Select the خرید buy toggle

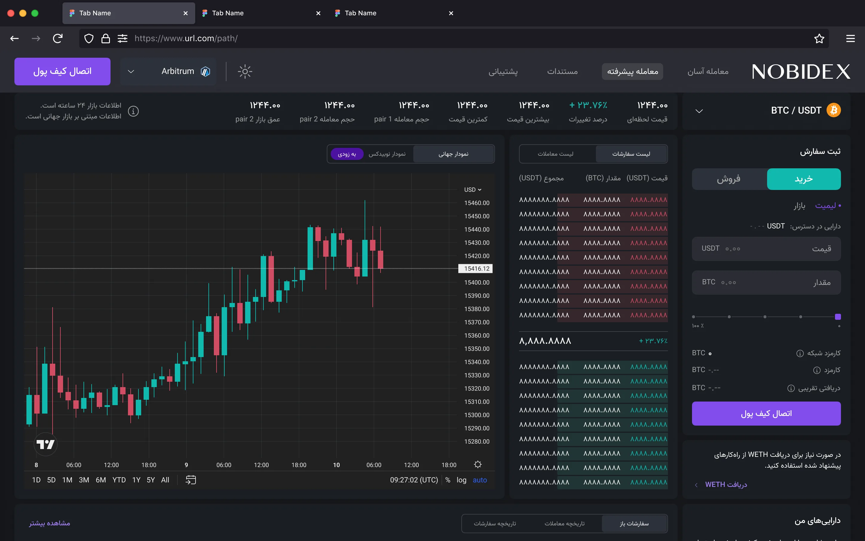click(804, 179)
